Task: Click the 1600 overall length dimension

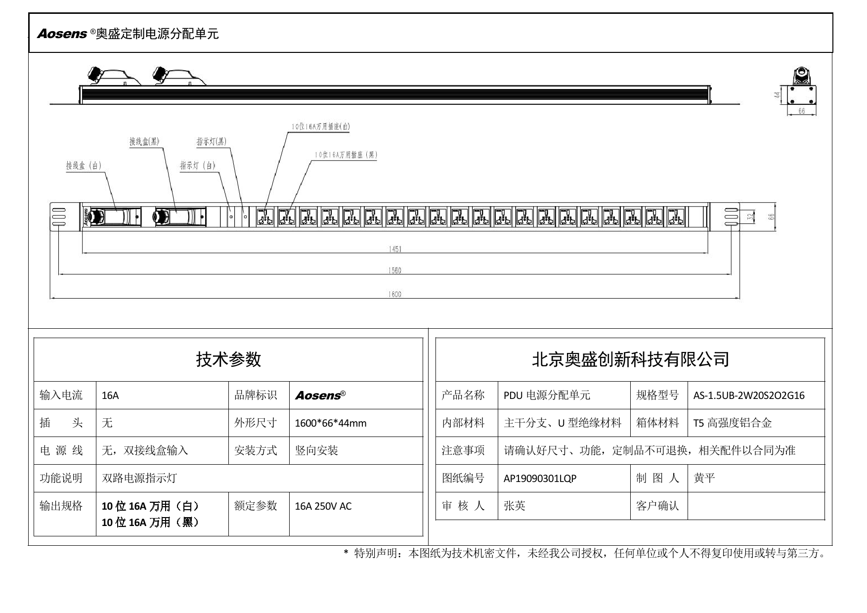Action: [394, 295]
